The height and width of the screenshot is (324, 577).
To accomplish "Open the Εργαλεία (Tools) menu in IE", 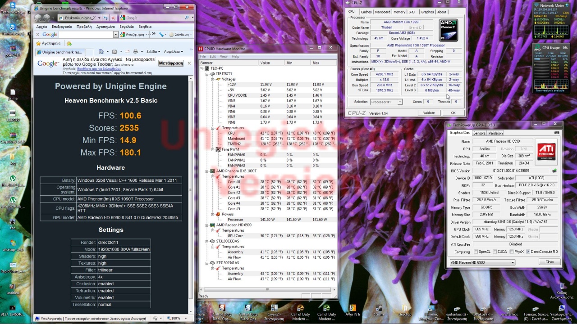I will (126, 27).
